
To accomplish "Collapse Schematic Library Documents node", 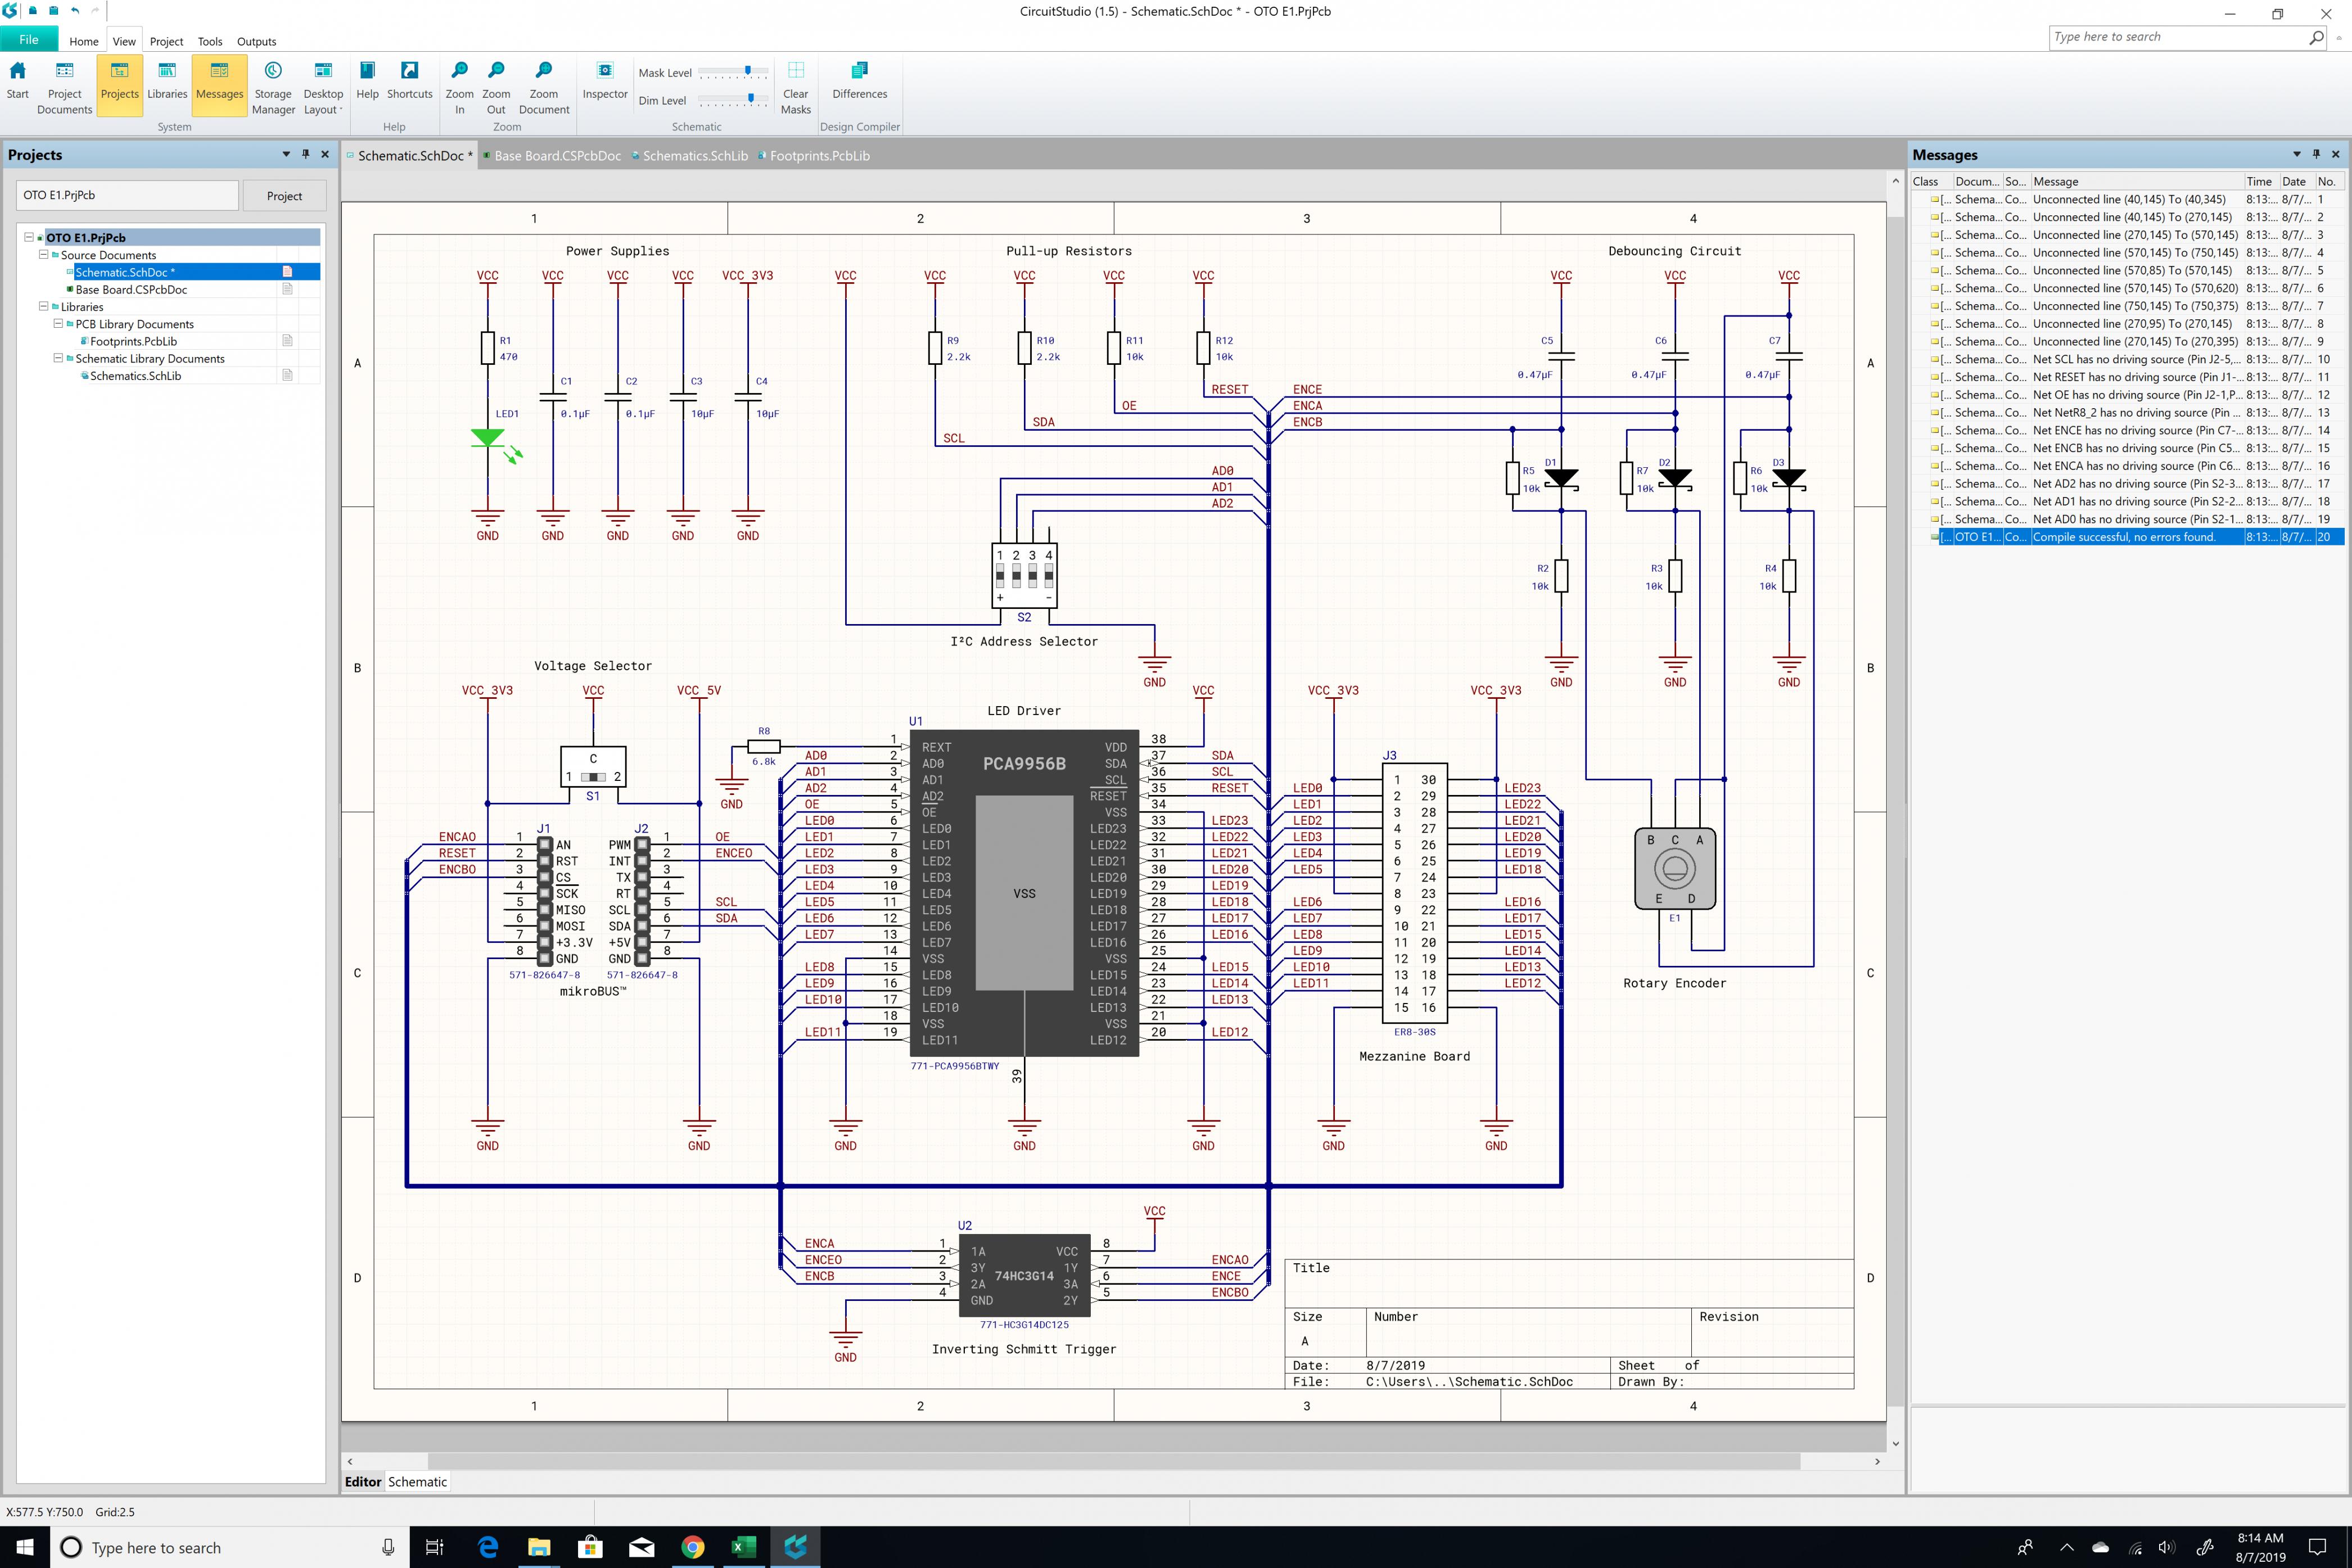I will point(58,358).
